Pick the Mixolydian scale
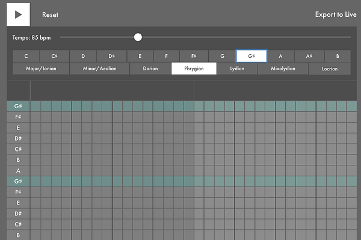Screen dimensions: 361x240 click(283, 69)
